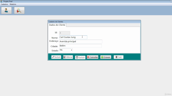
Task: Cancel editing with the Cancelar button
Action: click(92, 57)
